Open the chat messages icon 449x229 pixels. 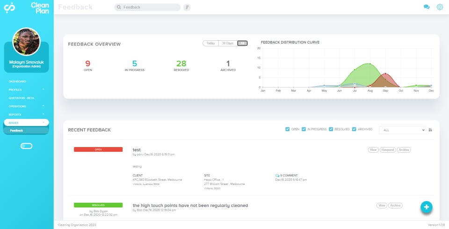pyautogui.click(x=427, y=7)
